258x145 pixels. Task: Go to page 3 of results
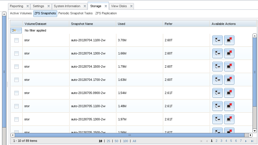221,141
